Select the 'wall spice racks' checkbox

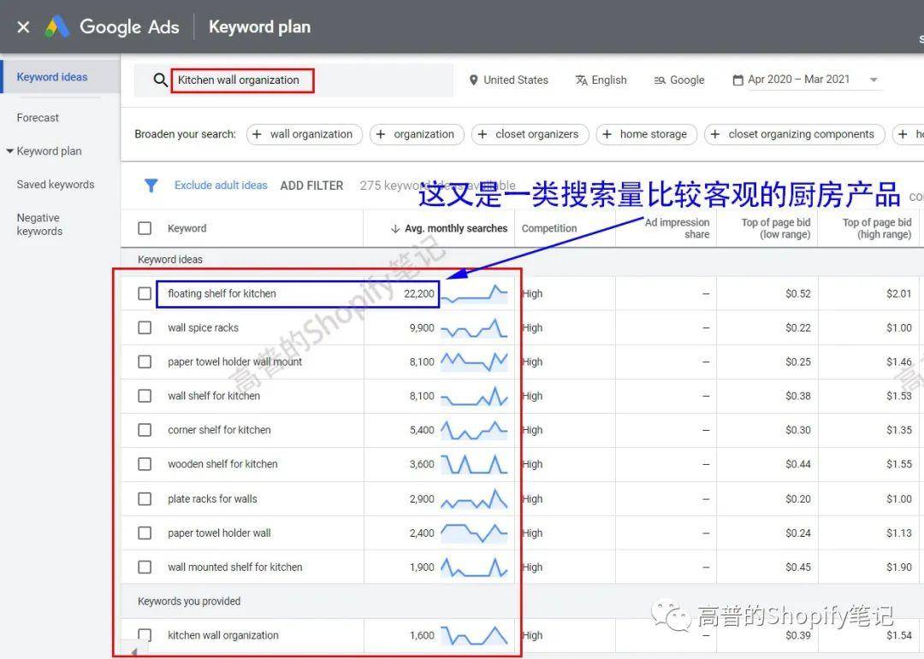pos(145,328)
